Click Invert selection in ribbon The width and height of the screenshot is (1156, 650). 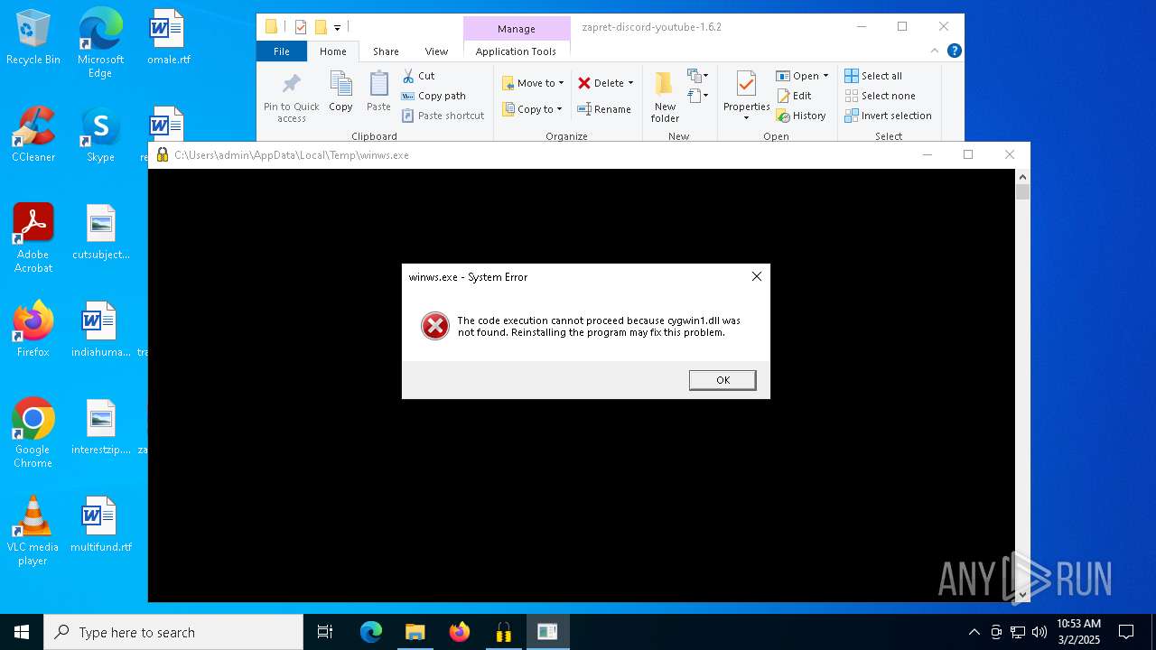[888, 116]
